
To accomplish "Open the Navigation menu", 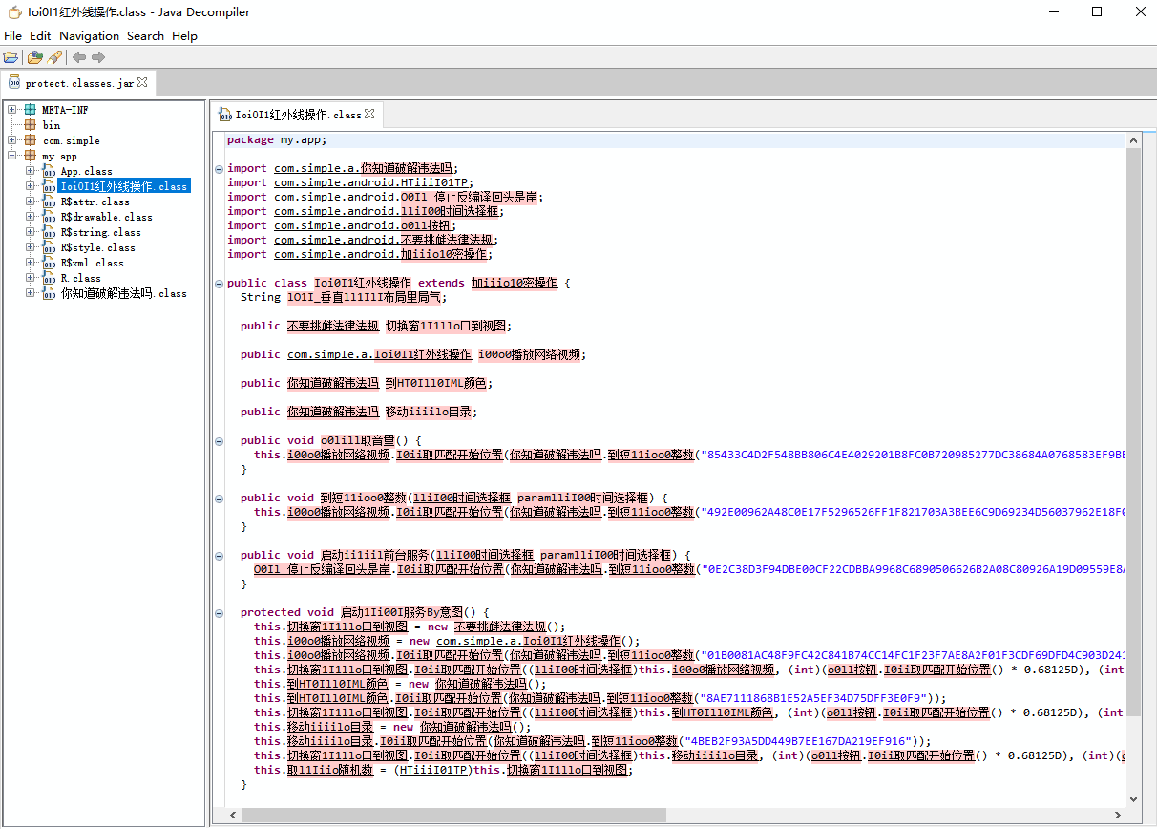I will click(x=89, y=35).
